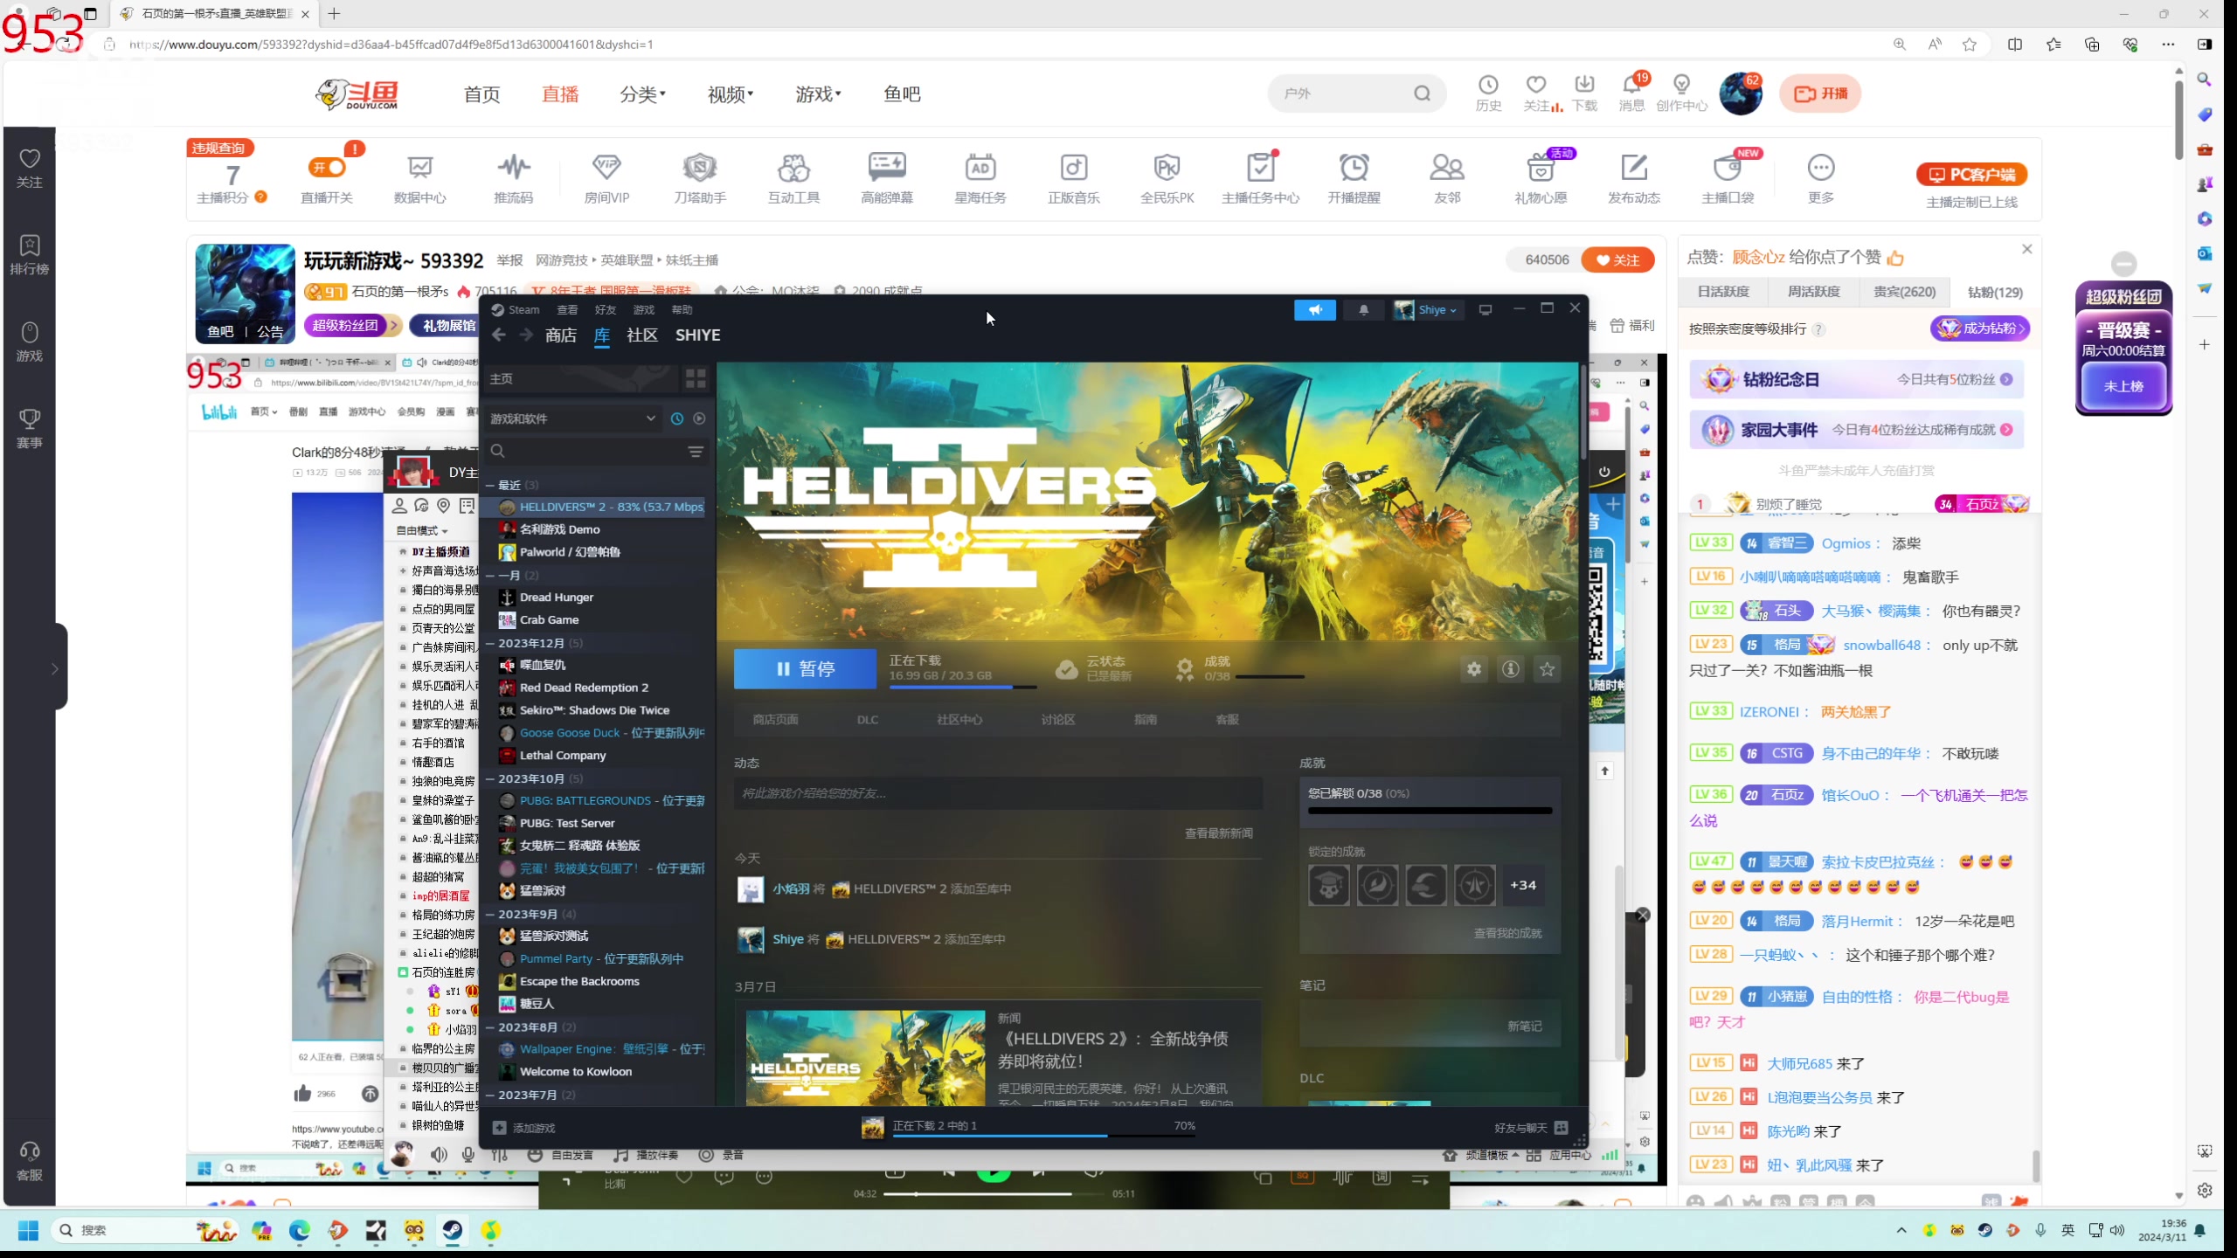Open 商店页面 link under game banner
Image resolution: width=2237 pixels, height=1258 pixels.
coord(776,720)
